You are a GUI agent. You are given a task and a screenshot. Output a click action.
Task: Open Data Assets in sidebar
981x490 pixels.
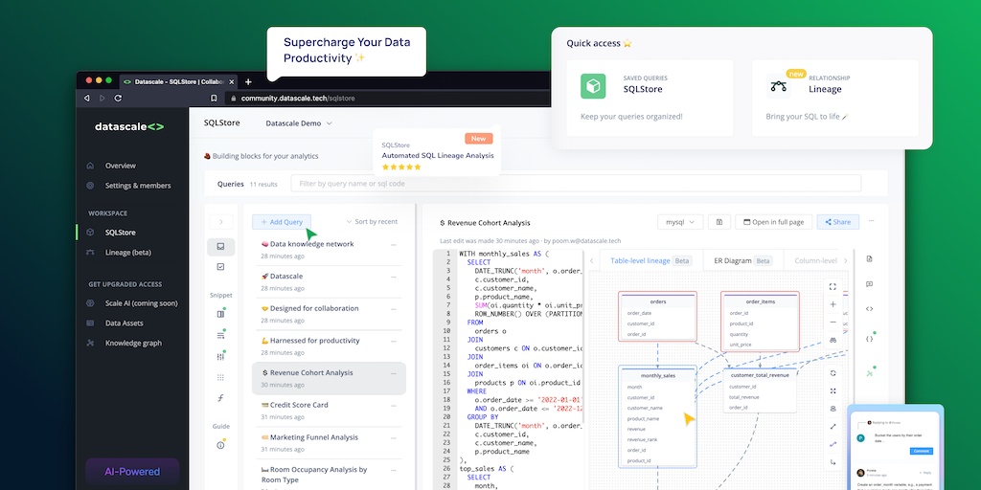click(x=124, y=323)
